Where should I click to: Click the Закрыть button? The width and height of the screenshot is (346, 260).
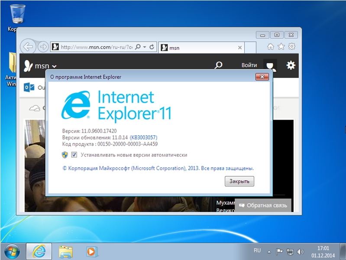click(239, 182)
